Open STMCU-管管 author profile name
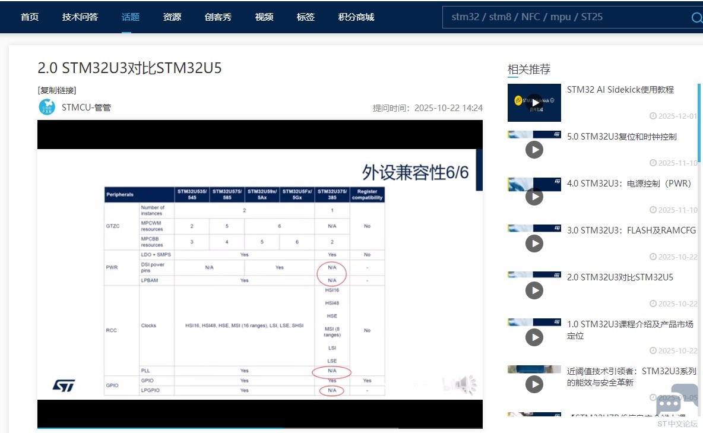703x433 pixels. (x=86, y=108)
